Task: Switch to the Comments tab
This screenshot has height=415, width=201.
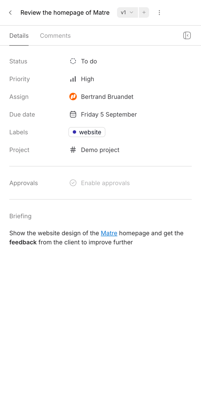Action: coord(55,36)
